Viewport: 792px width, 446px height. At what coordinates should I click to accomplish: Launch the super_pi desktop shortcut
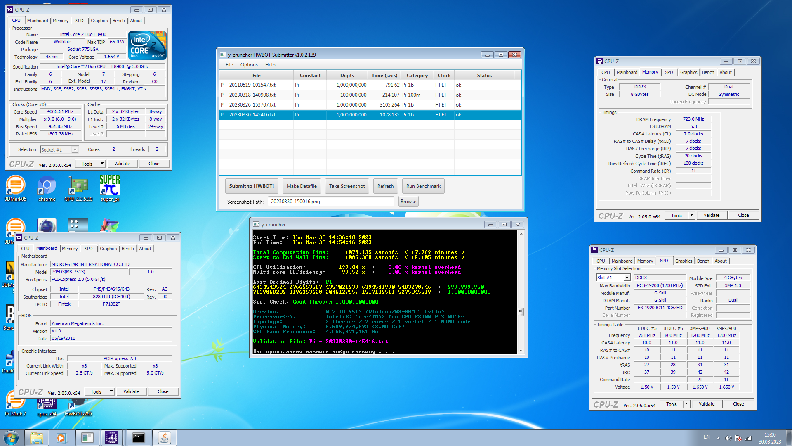click(x=109, y=188)
